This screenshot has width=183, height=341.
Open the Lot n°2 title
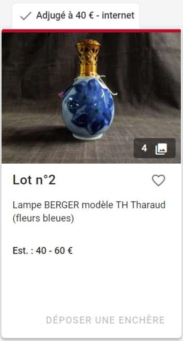34,180
